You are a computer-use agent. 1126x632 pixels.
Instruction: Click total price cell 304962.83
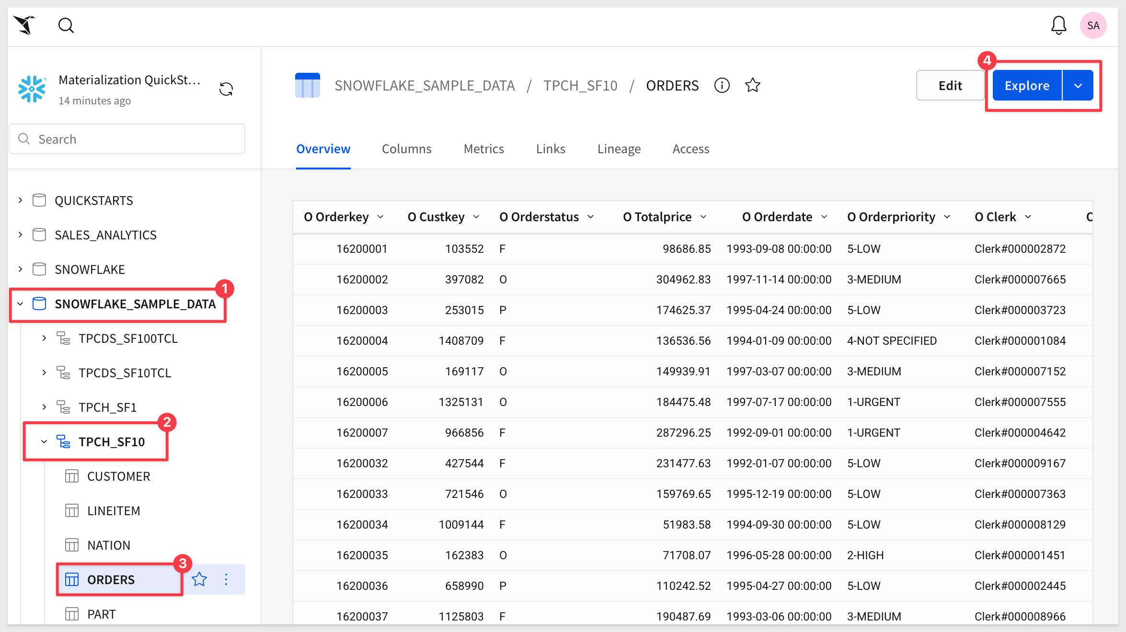coord(683,279)
